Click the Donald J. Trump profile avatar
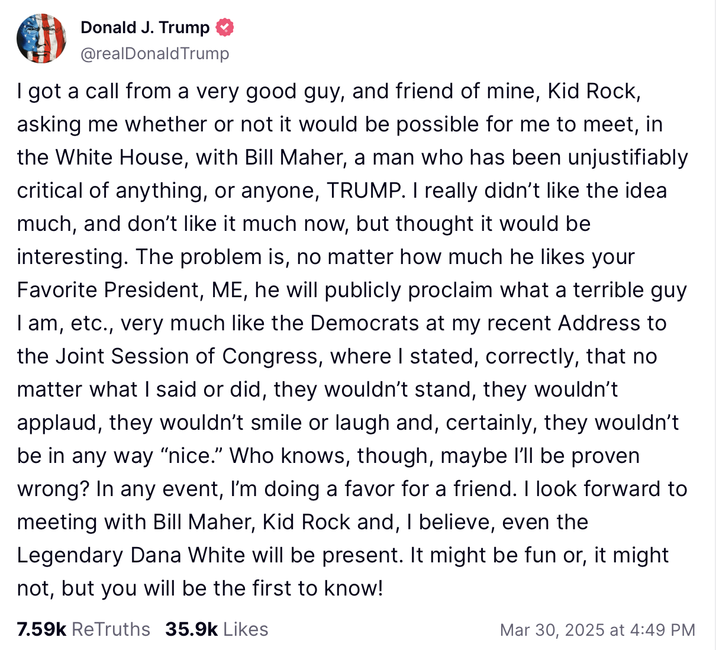 41,39
